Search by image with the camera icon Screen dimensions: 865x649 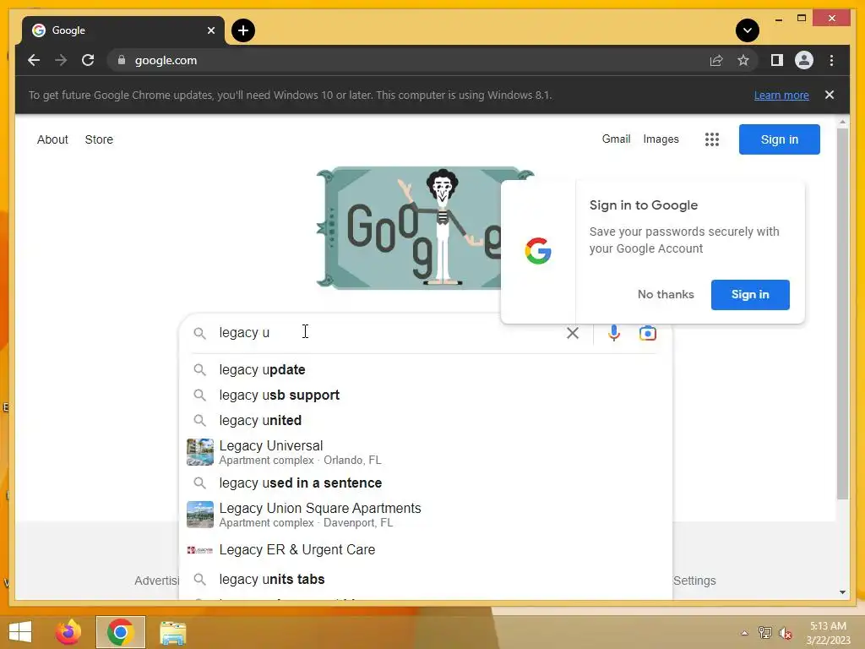tap(648, 333)
